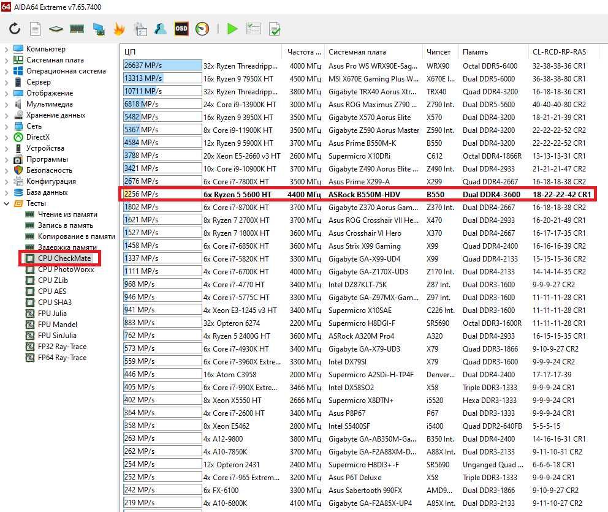This screenshot has height=512, width=608.
Task: Click the CPU chip toolbar icon
Action: (56, 29)
